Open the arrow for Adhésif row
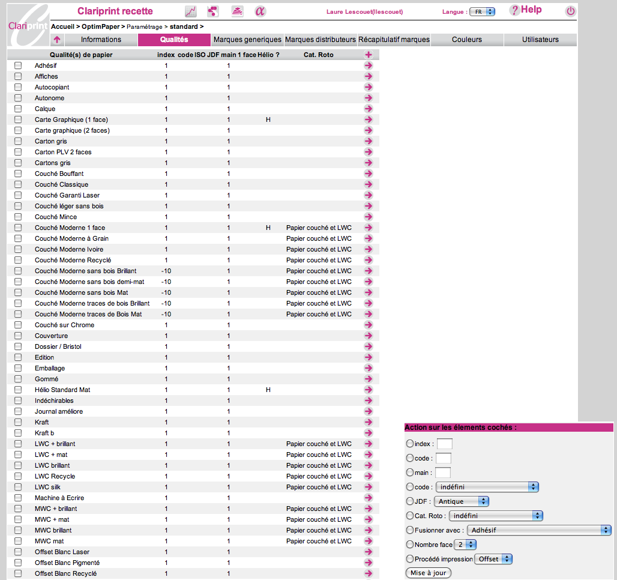Screen dimensions: 617x580 (369, 65)
